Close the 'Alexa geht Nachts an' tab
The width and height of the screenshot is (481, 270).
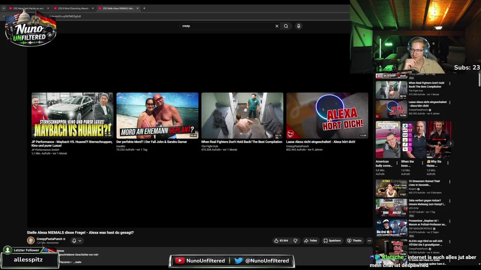tap(48, 8)
